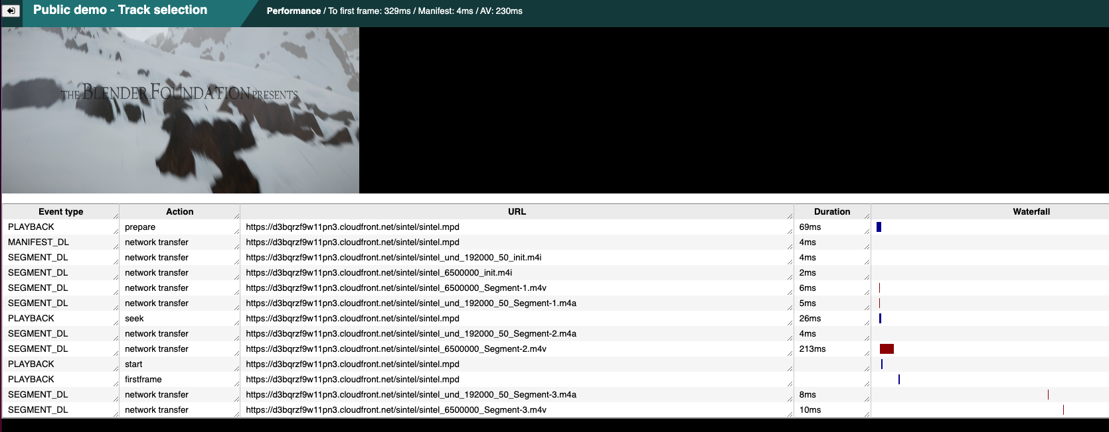This screenshot has height=432, width=1109.
Task: Click the Public demo - Track selection title
Action: pyautogui.click(x=120, y=10)
